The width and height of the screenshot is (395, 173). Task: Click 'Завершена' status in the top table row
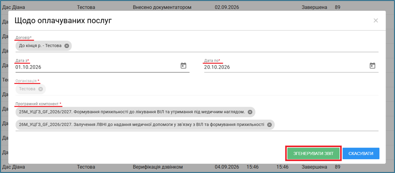tap(315, 7)
